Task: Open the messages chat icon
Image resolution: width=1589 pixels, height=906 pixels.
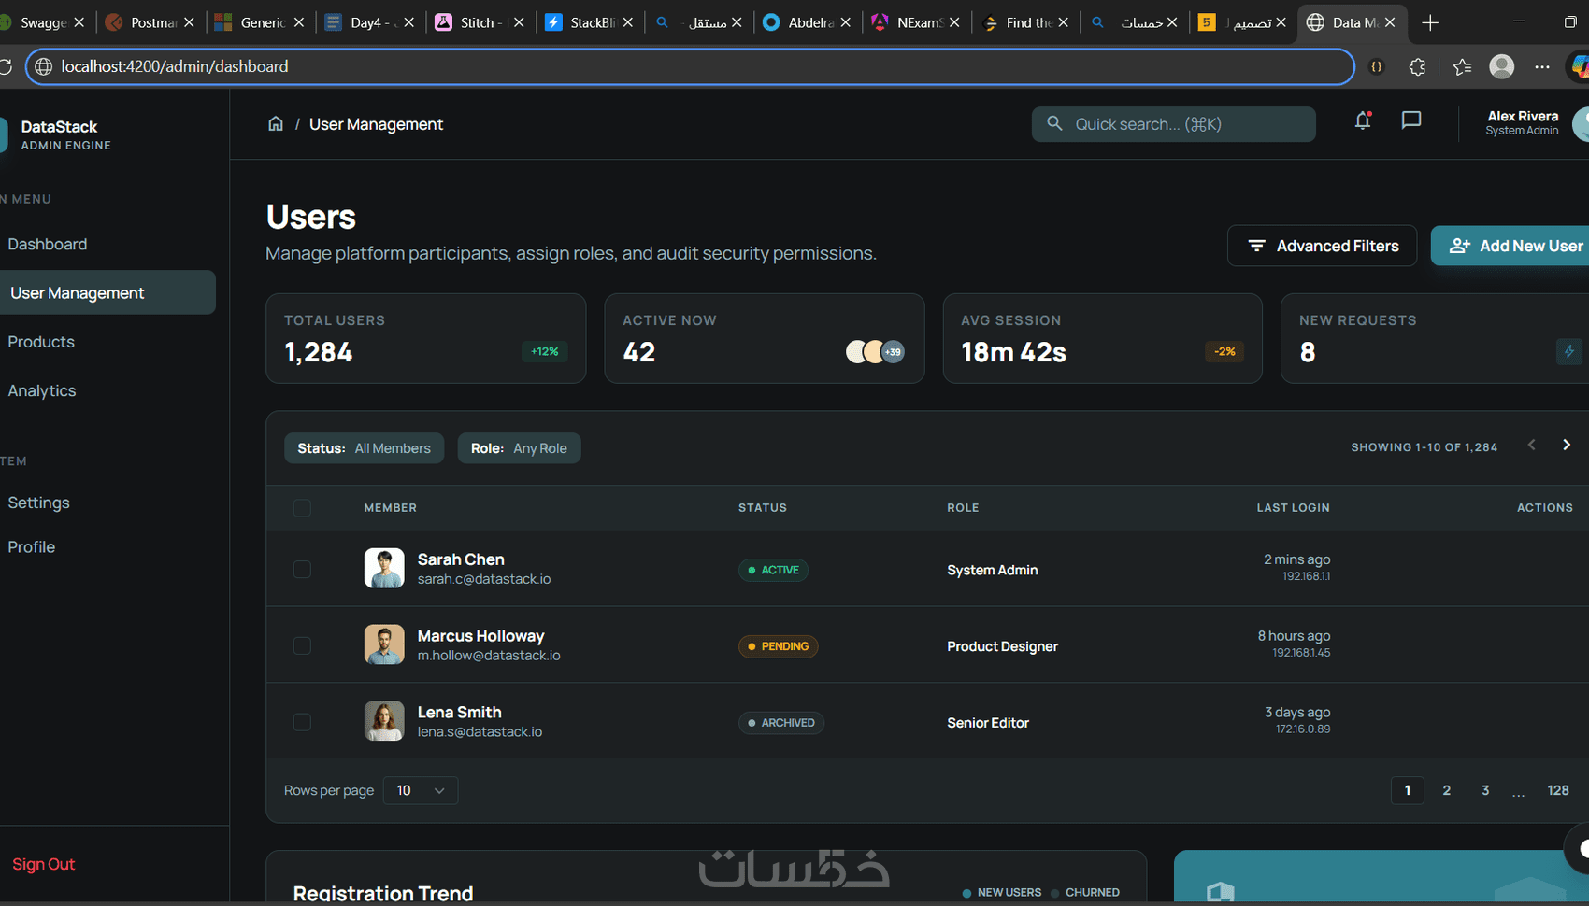Action: [x=1411, y=120]
